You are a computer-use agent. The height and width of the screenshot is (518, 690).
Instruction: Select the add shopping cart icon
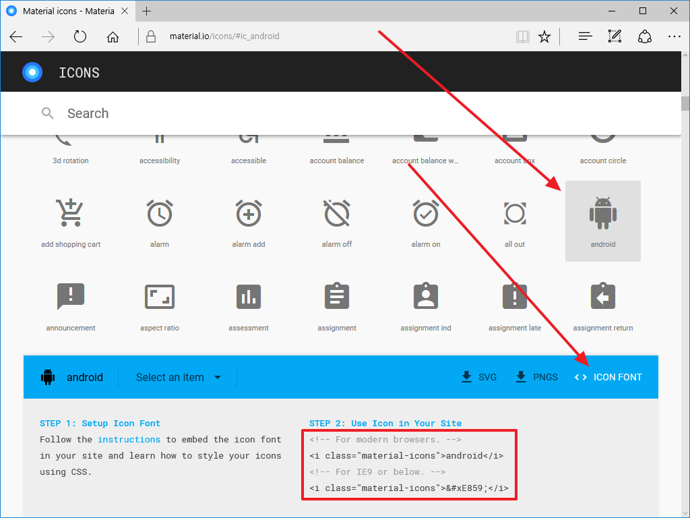tap(70, 212)
